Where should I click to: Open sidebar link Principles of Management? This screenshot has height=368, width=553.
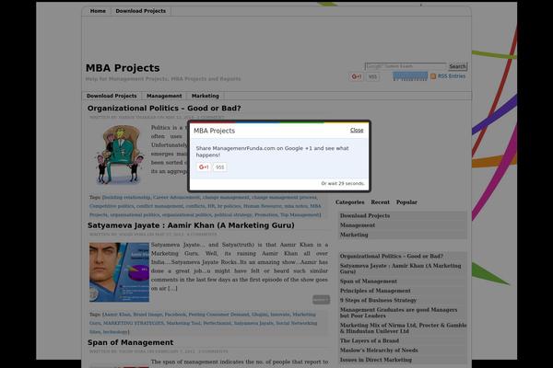pos(375,291)
